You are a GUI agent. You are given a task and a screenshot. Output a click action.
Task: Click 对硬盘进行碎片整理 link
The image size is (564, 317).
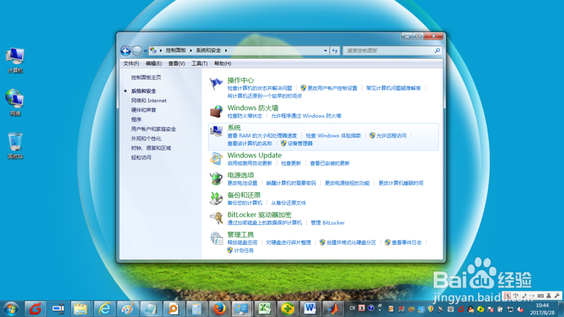288,243
